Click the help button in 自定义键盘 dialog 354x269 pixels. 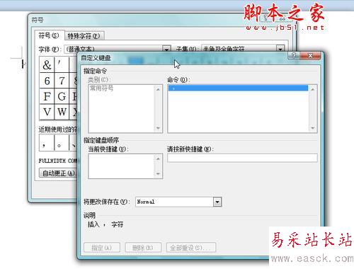point(294,55)
